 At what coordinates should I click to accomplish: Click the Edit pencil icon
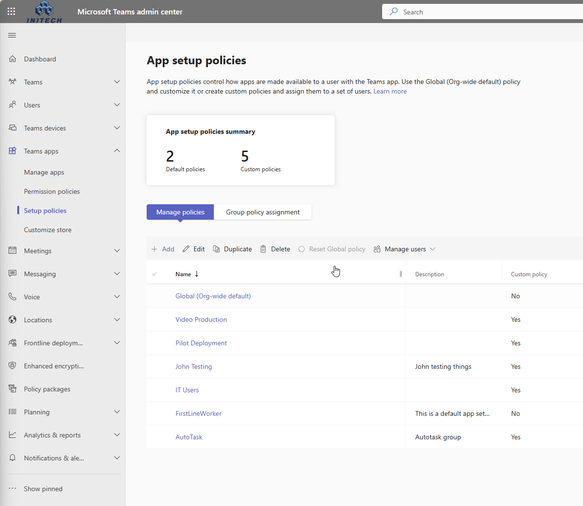[x=186, y=249]
